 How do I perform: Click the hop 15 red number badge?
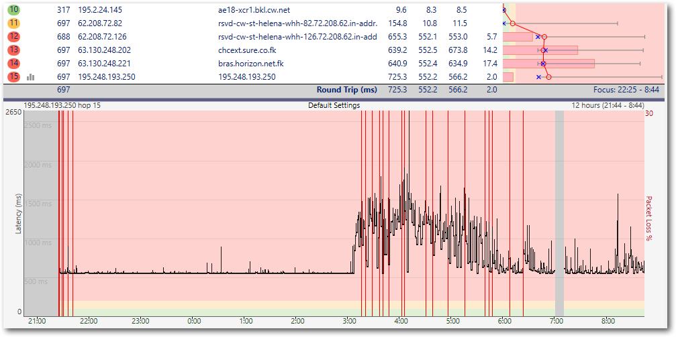point(14,77)
